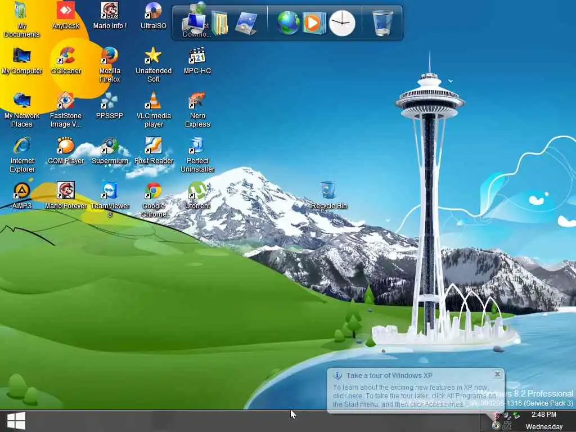This screenshot has width=576, height=432.
Task: Click the computer icon in the top dock
Action: pos(193,24)
